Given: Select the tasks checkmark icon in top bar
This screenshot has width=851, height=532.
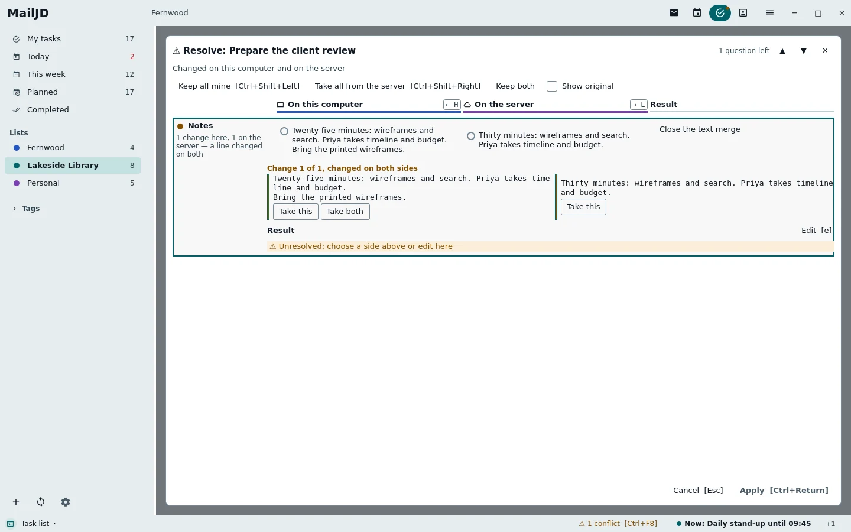Looking at the screenshot, I should click(720, 13).
